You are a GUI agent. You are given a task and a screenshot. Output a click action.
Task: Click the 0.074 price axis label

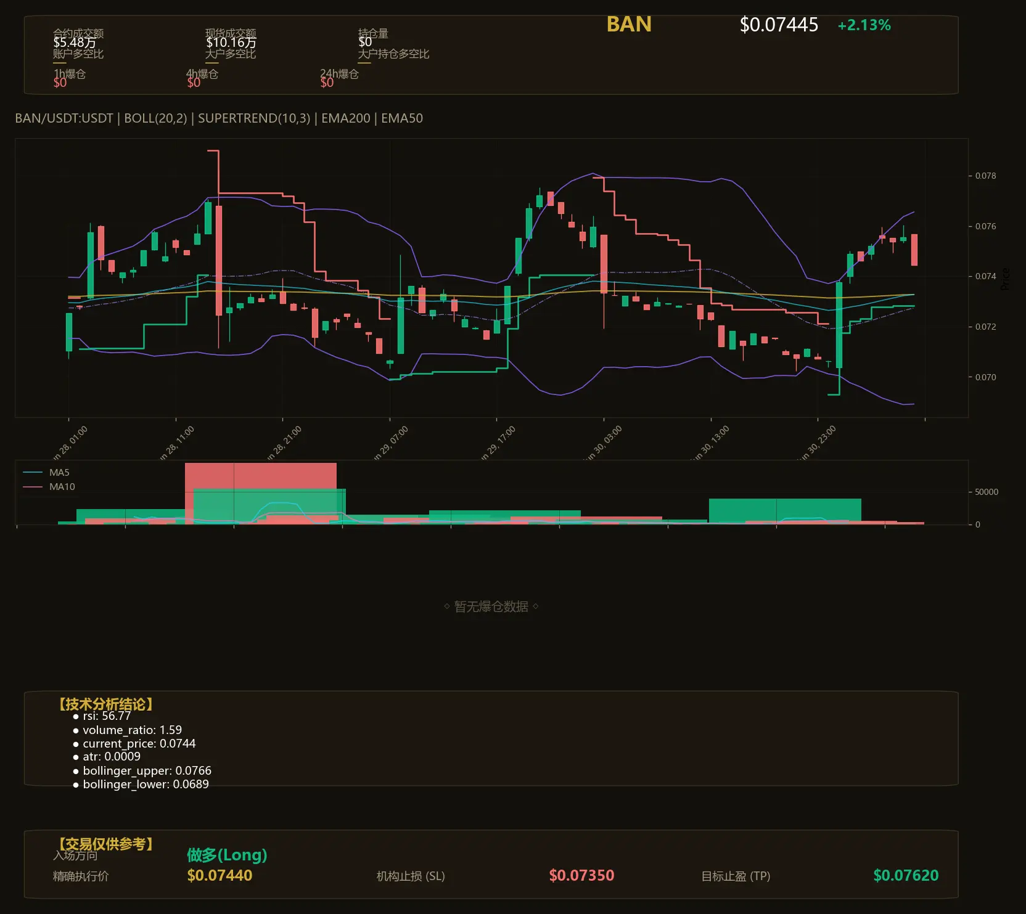[985, 276]
